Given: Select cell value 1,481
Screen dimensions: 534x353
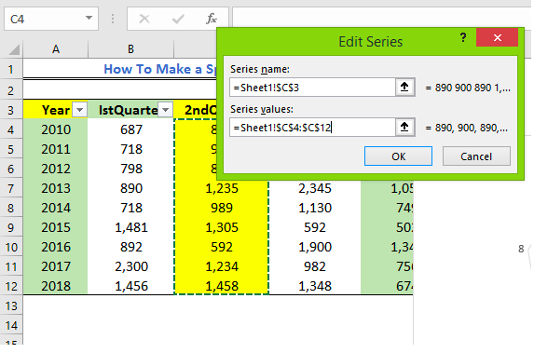Looking at the screenshot, I should 130,227.
